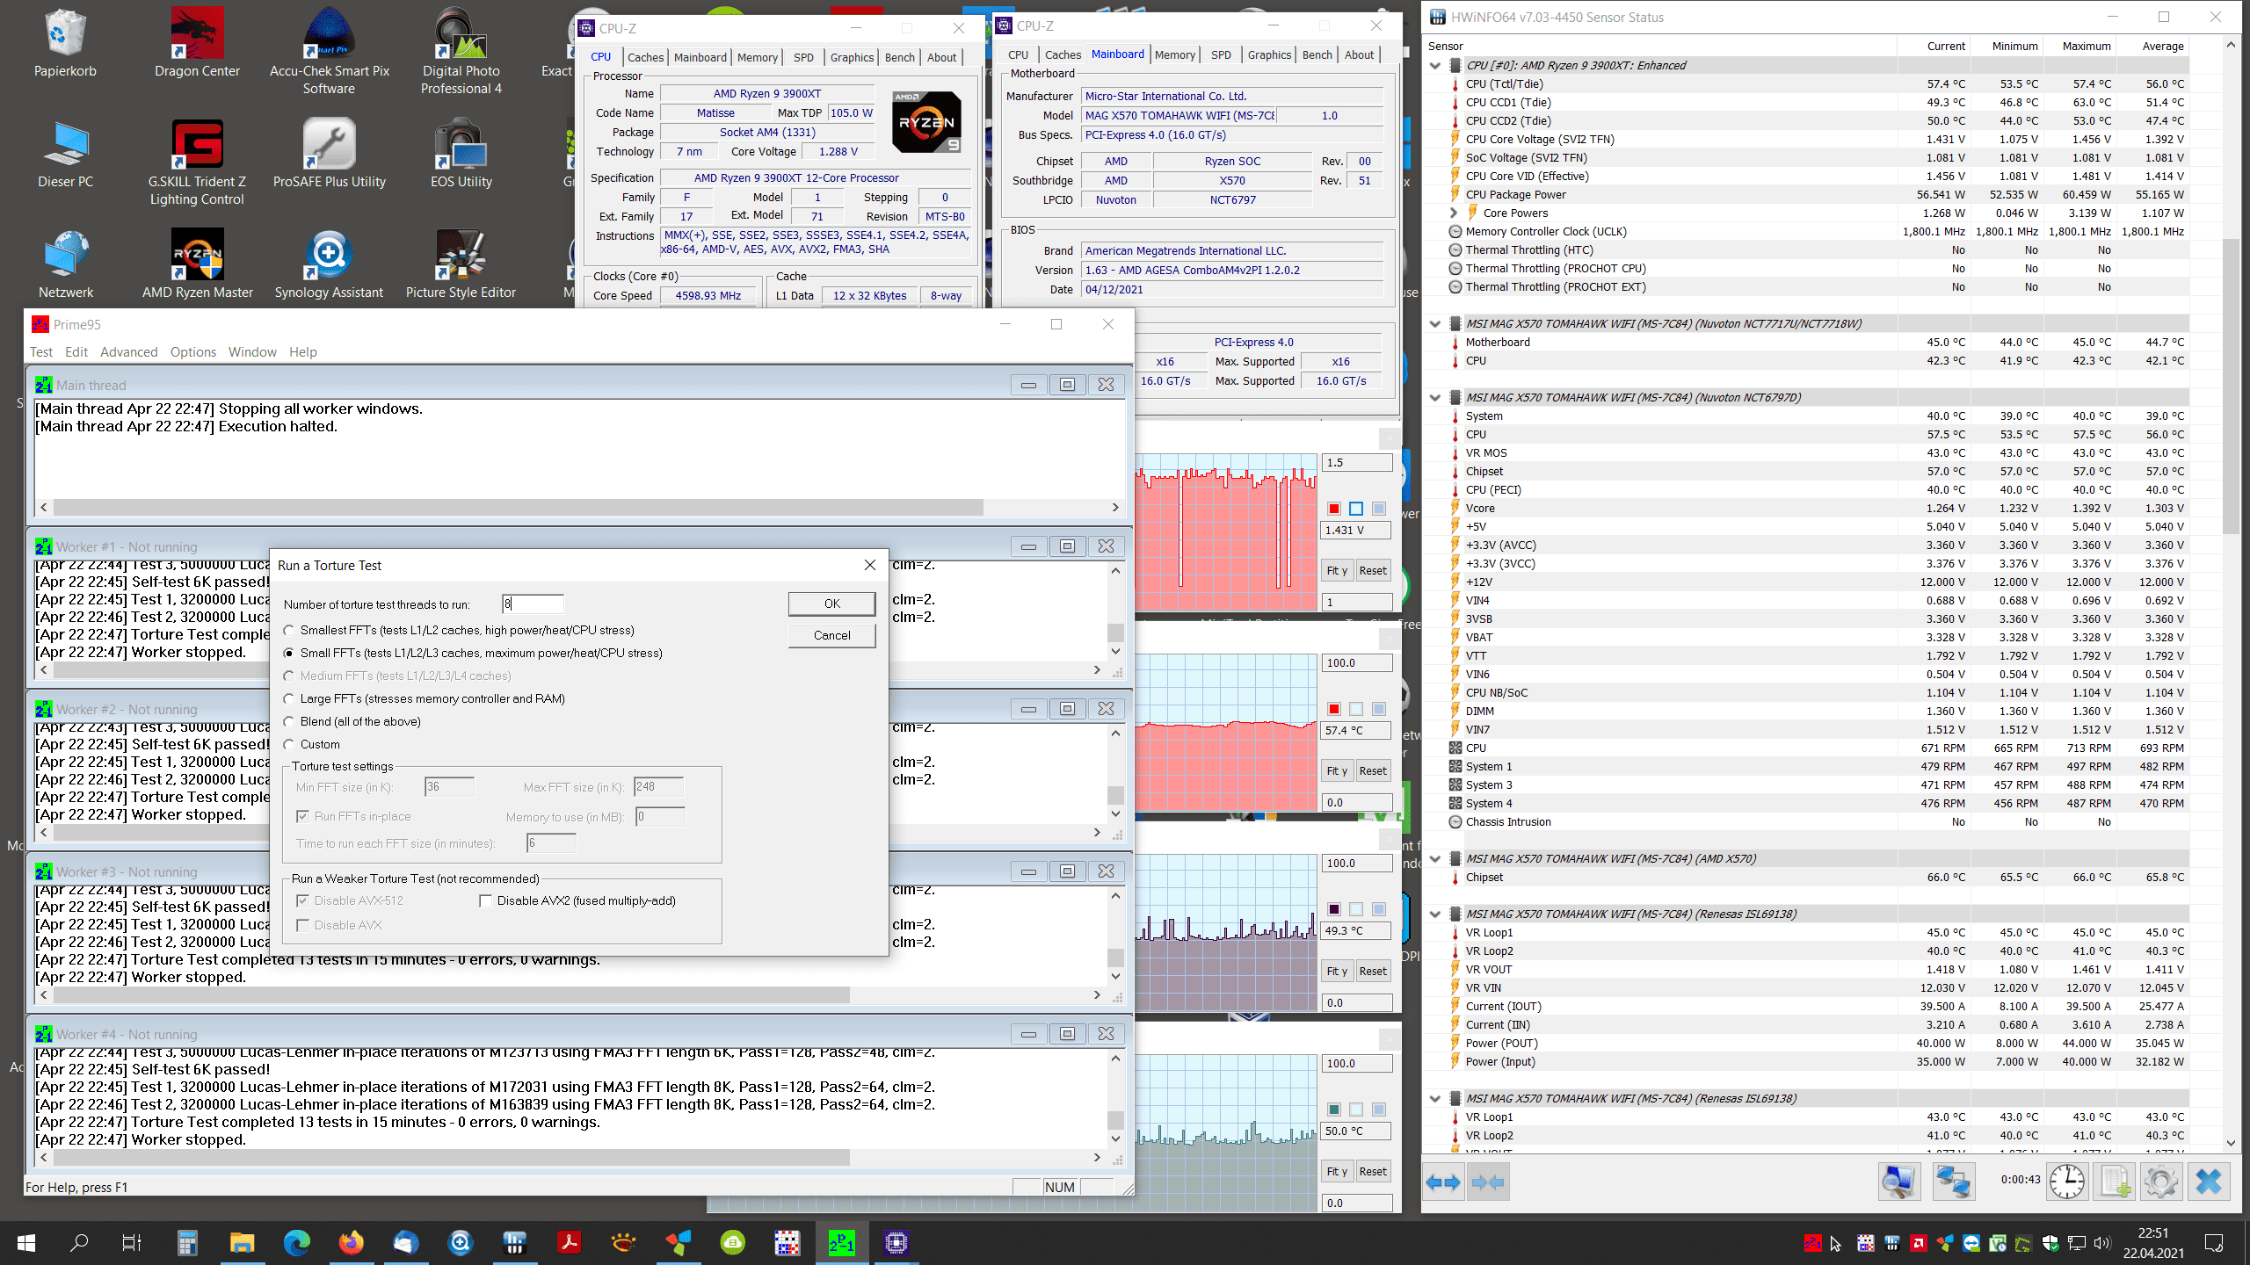Click dark purple swatch of 49.3 °C graph
Screen dimensions: 2250x1265
(x=1334, y=909)
